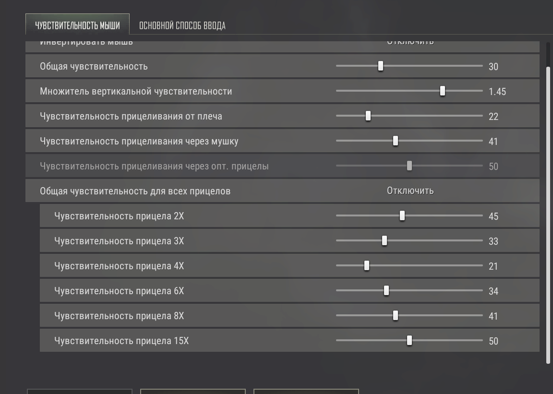Click value 21 of прицела 4X
This screenshot has width=553, height=394.
point(493,266)
